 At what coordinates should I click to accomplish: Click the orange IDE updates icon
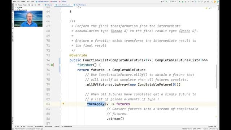tap(215, 1)
